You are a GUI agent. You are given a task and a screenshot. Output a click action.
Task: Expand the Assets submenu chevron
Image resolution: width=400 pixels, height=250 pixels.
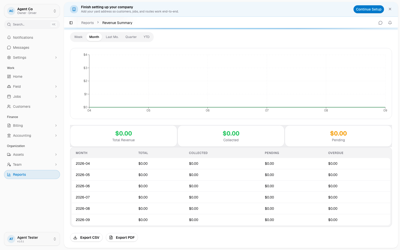pos(56,154)
